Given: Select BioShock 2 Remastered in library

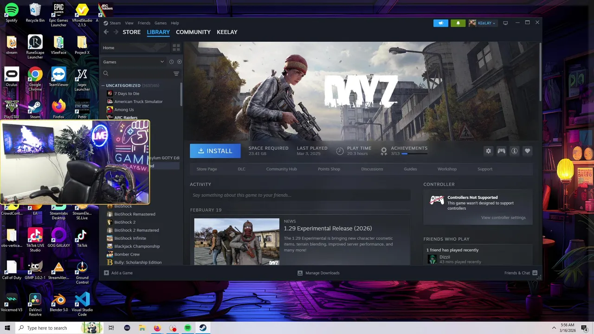Looking at the screenshot, I should (x=136, y=230).
